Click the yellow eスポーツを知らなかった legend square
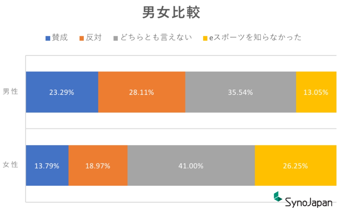Viewport: 345px width, 211px height. [205, 38]
